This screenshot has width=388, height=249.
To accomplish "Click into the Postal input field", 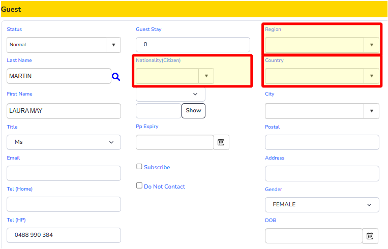I will [322, 142].
